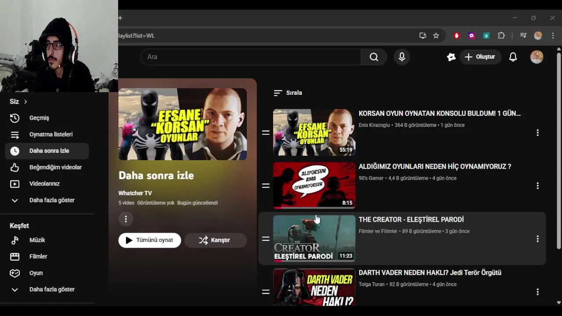Screen dimensions: 562x316
Task: Open Tolga Turan channel link
Action: click(371, 284)
